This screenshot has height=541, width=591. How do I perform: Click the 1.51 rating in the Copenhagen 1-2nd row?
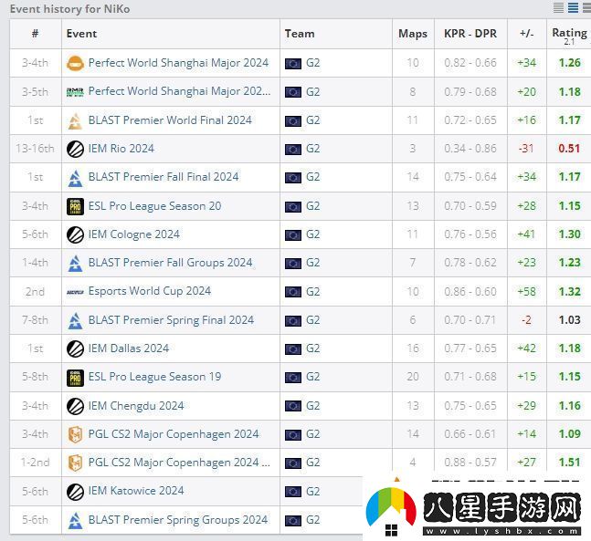tap(569, 463)
